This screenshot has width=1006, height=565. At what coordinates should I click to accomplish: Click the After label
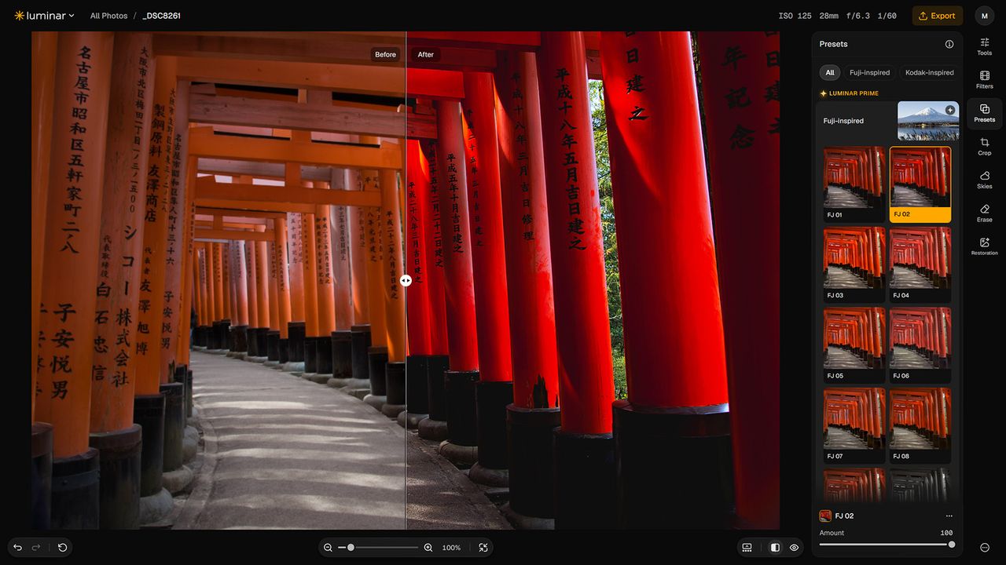pyautogui.click(x=426, y=55)
